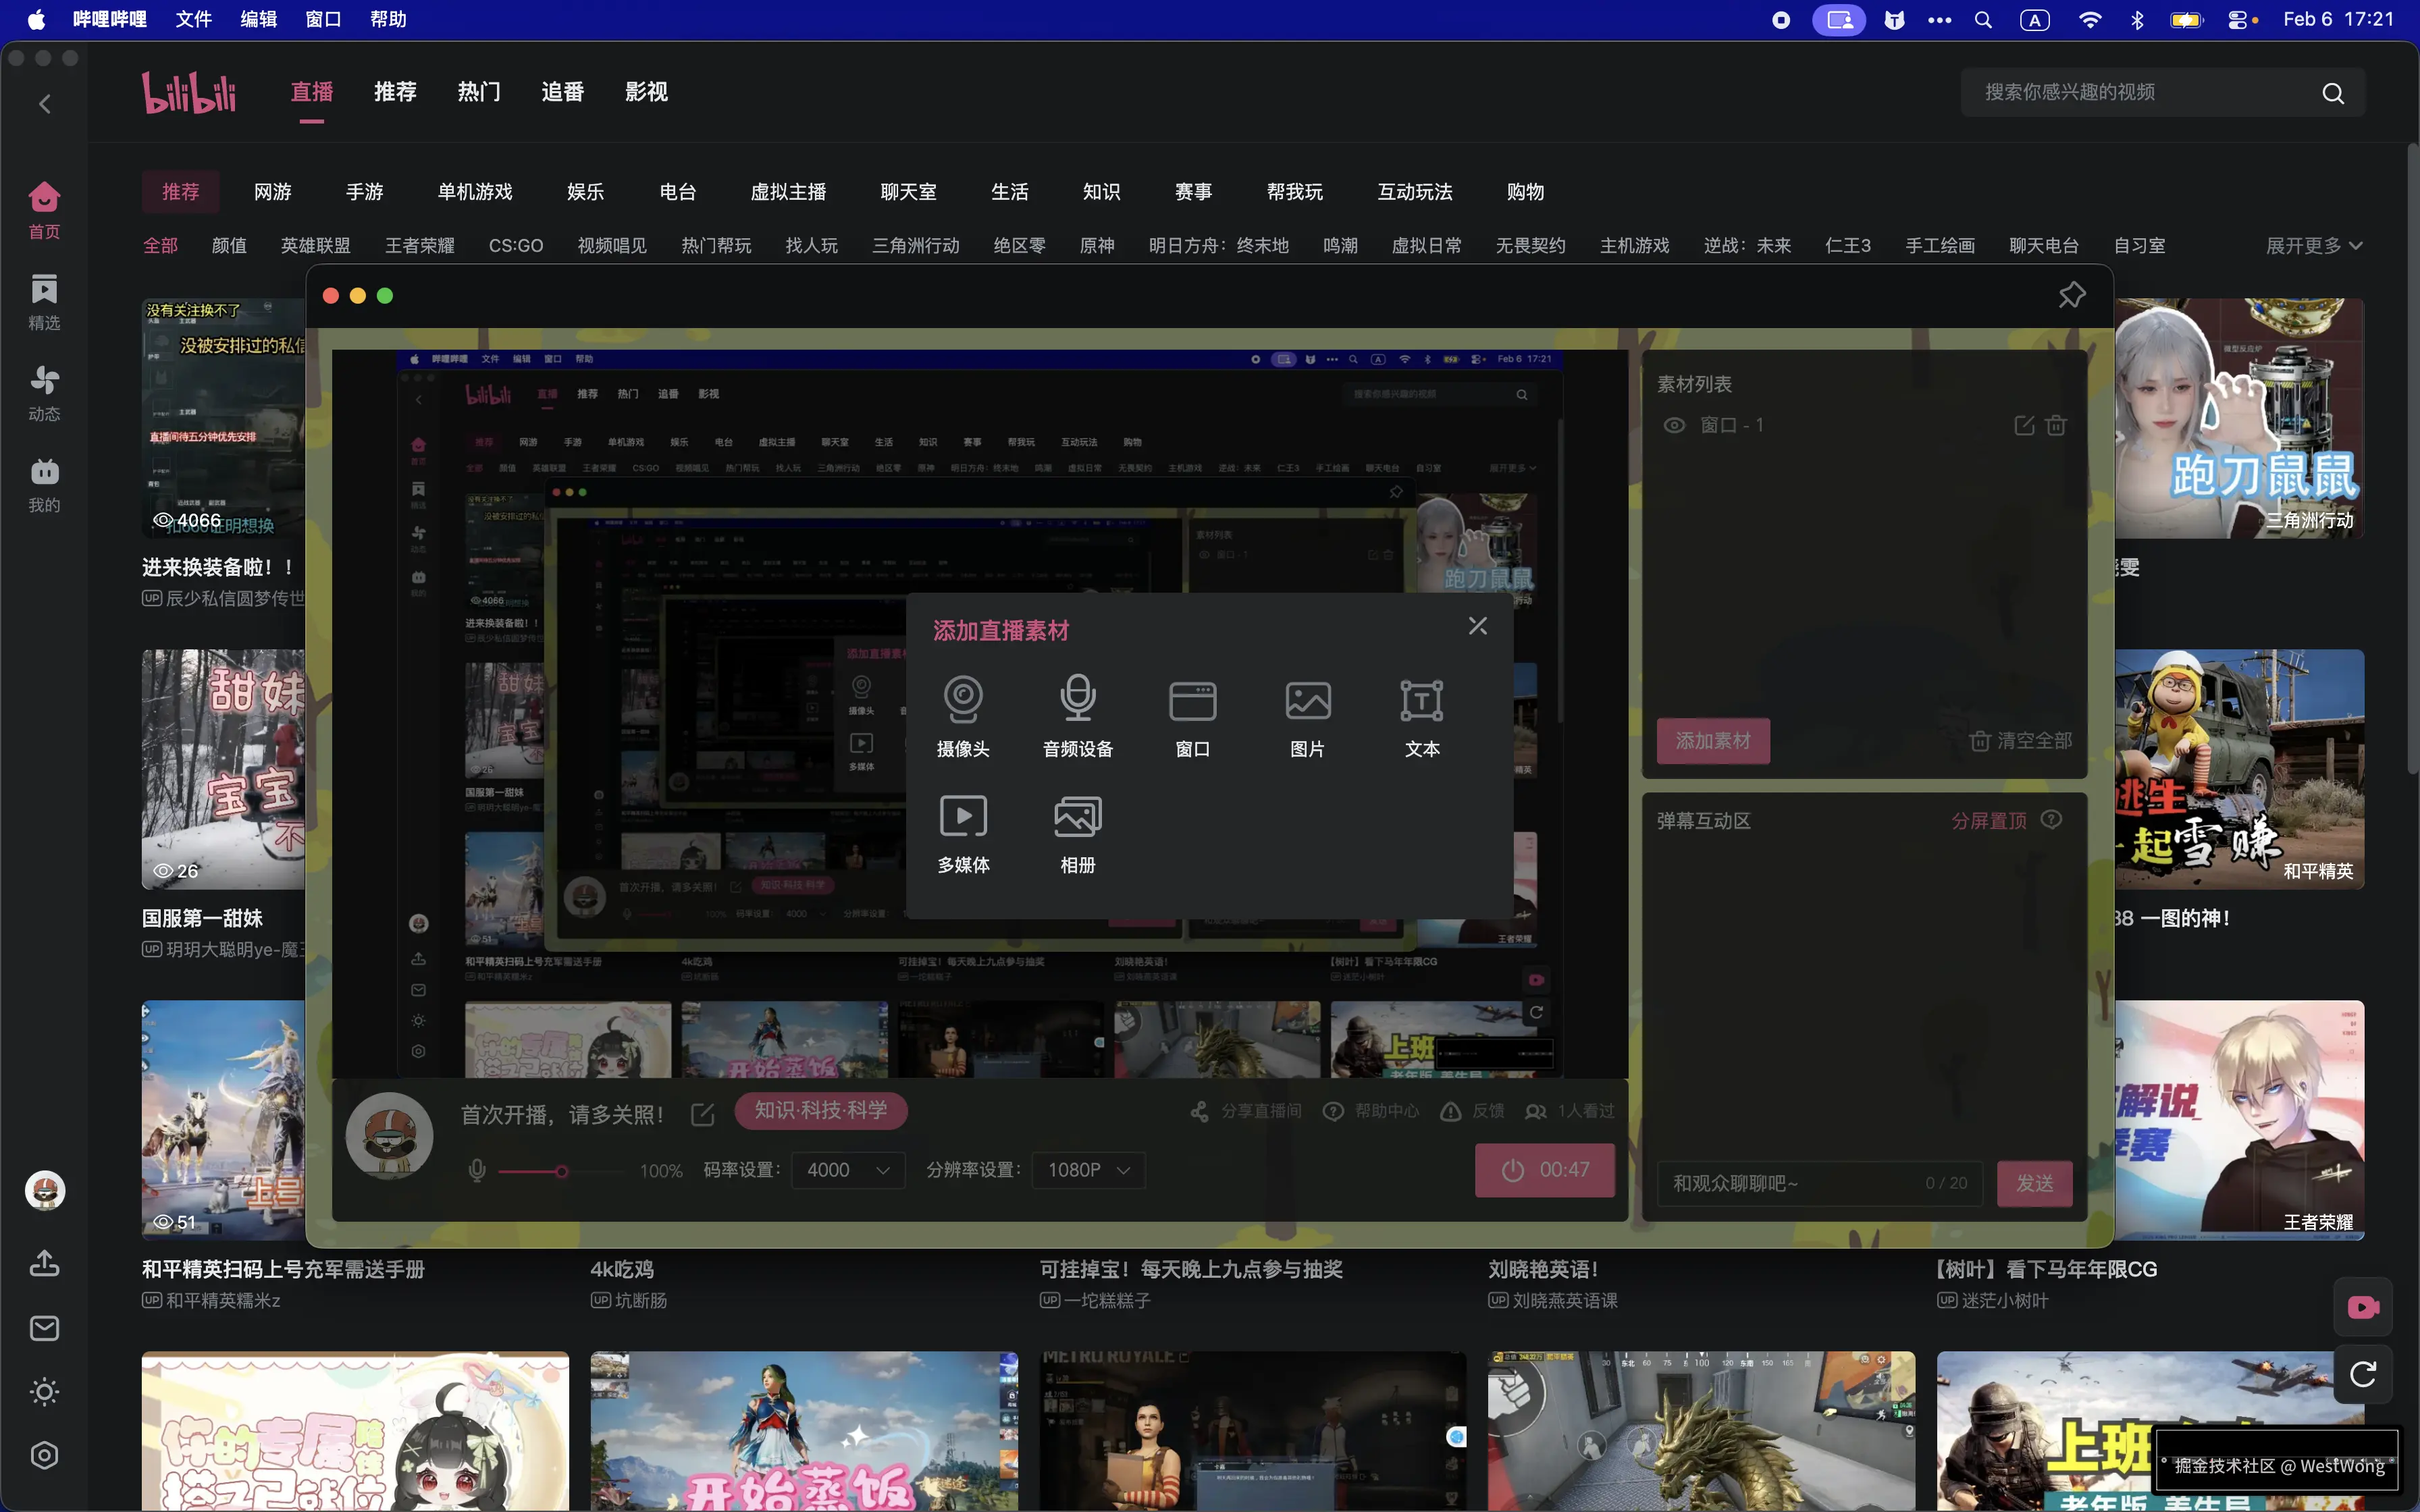Adjust the microphone volume slider
Screen dimensions: 2420x1512
[x=562, y=1171]
